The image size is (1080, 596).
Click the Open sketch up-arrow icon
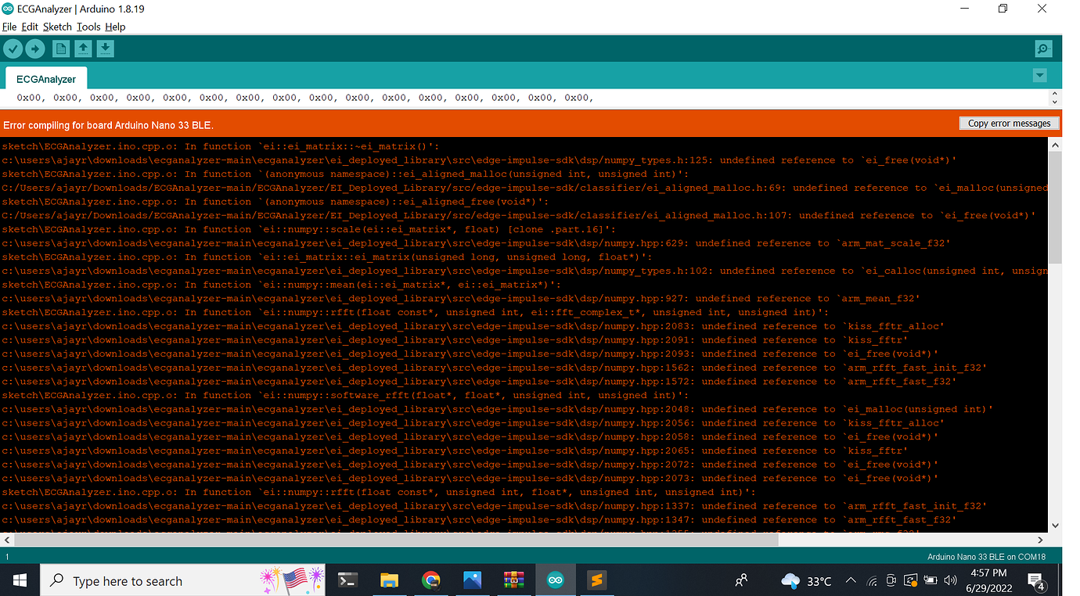(x=83, y=49)
